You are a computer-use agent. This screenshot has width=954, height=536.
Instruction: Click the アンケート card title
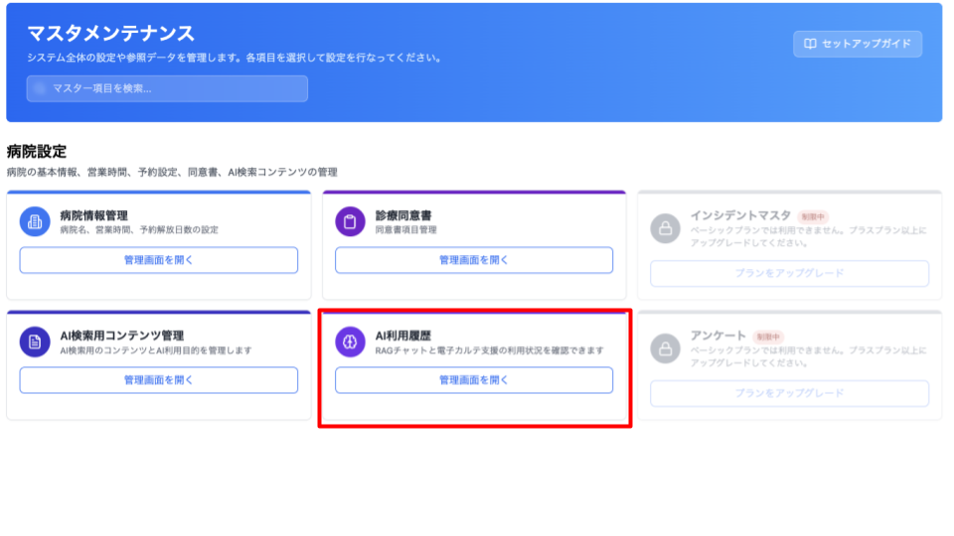pyautogui.click(x=717, y=336)
